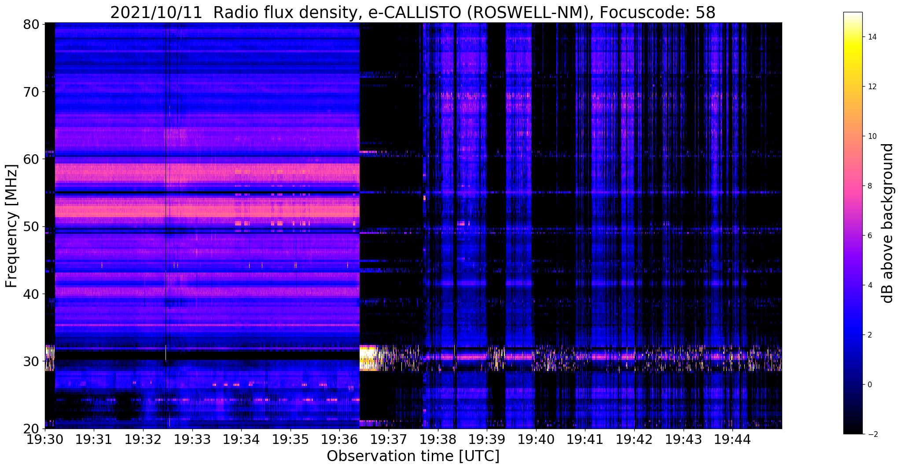Click the colorbar tick labeled 8
Screen dimensions: 901x469
(869, 186)
